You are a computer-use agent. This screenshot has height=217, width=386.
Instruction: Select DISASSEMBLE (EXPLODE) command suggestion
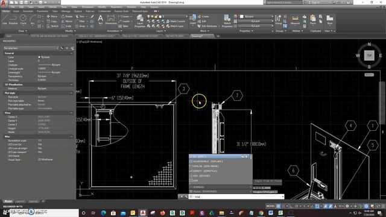click(220, 162)
